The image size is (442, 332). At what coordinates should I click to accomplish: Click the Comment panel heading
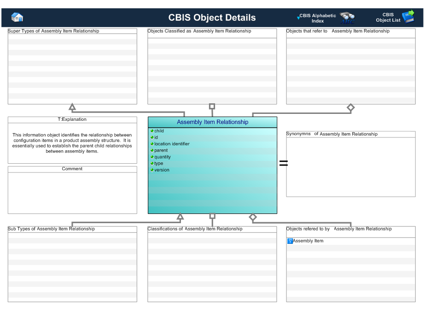pos(72,169)
